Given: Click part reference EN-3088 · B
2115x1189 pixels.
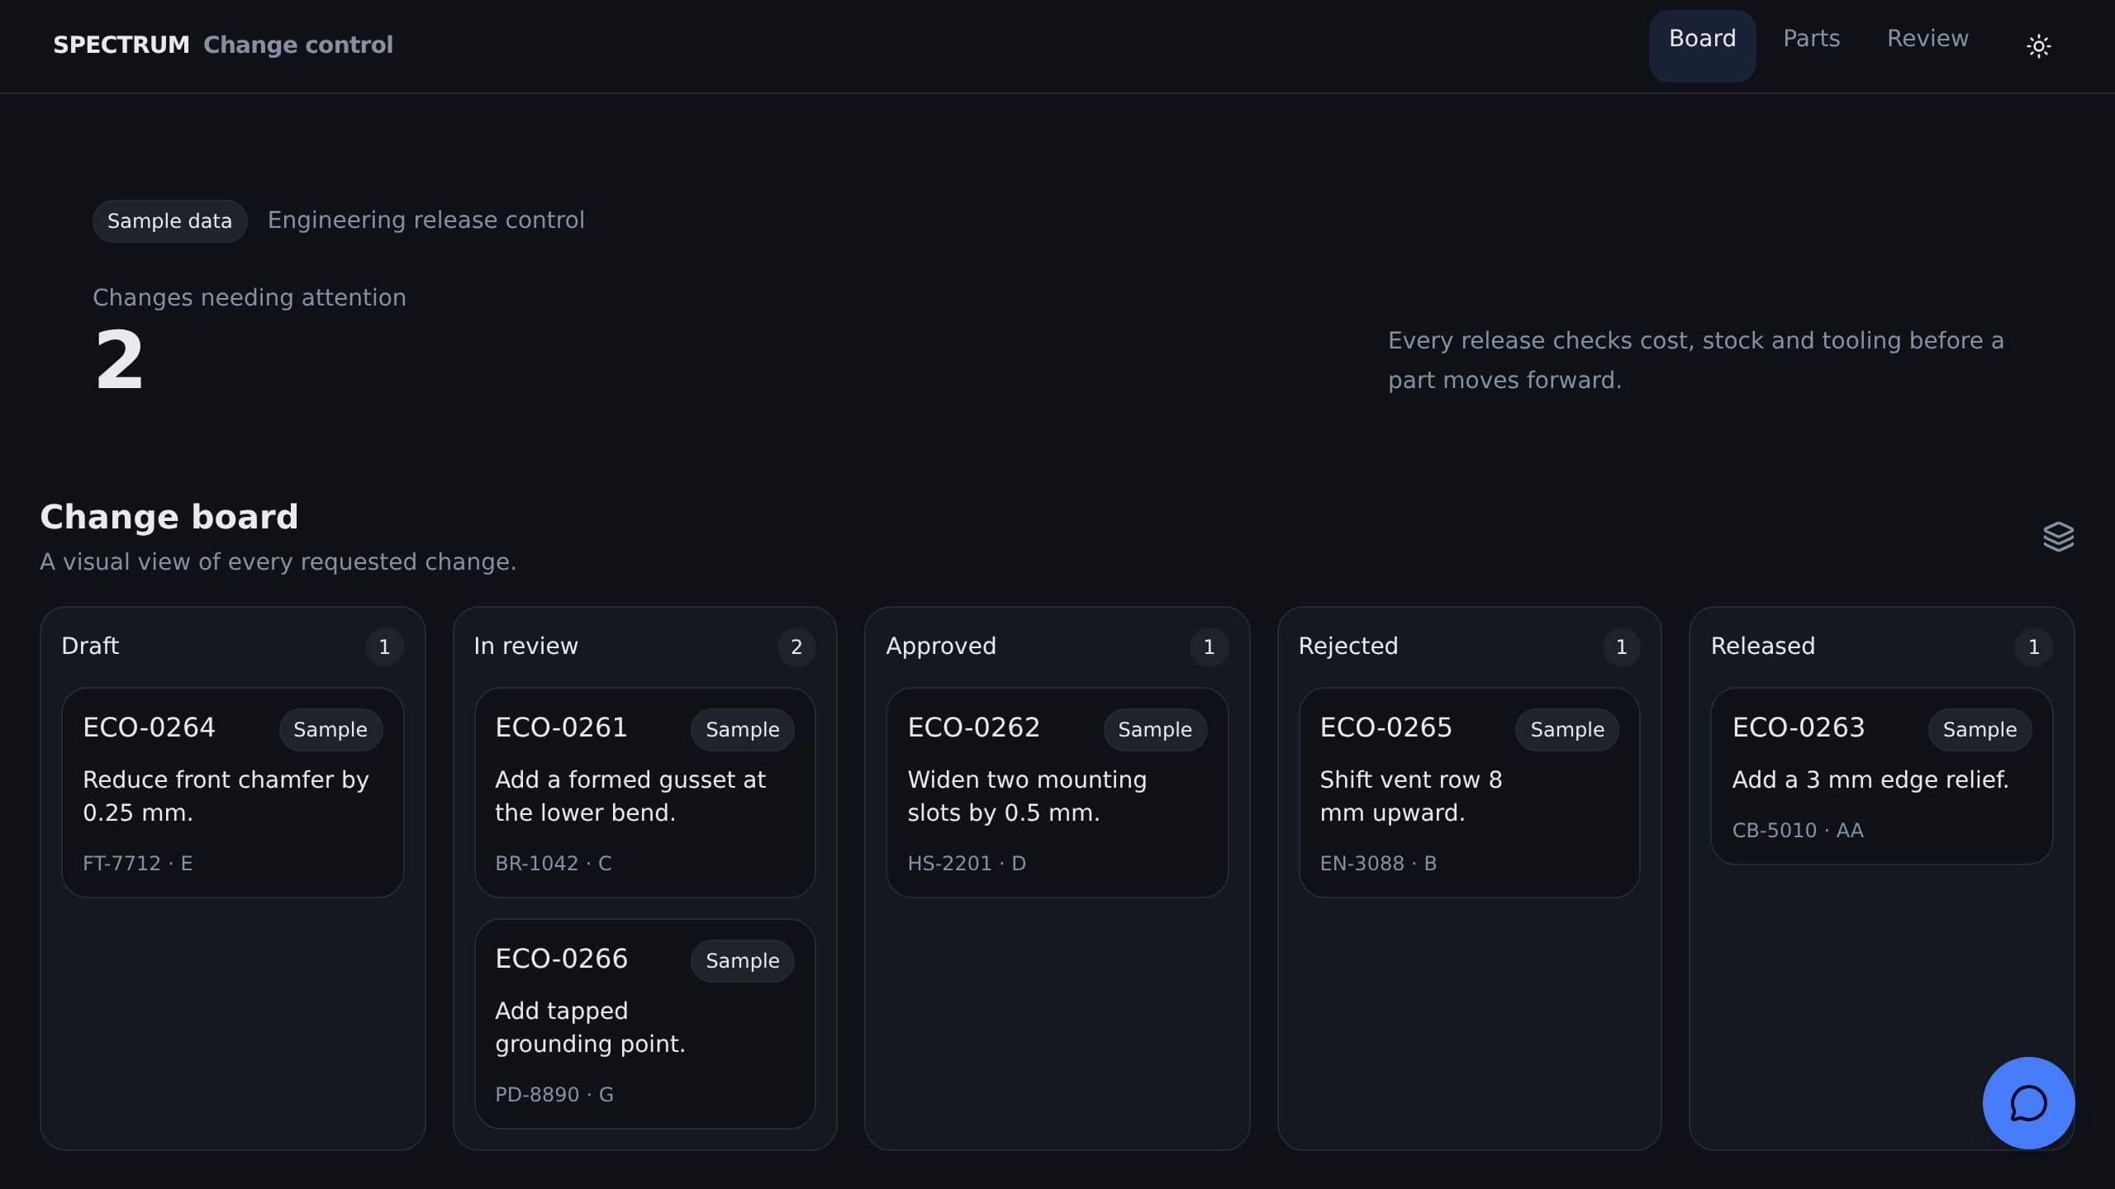Looking at the screenshot, I should click(1378, 864).
